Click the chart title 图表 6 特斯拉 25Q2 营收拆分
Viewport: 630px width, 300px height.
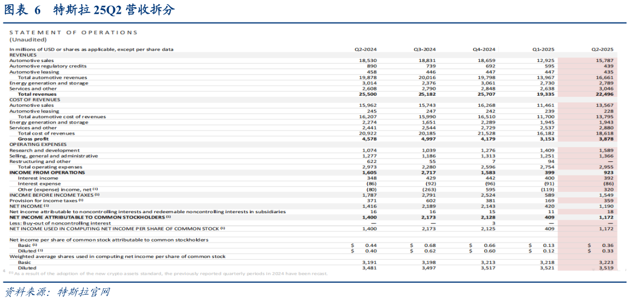coord(89,10)
